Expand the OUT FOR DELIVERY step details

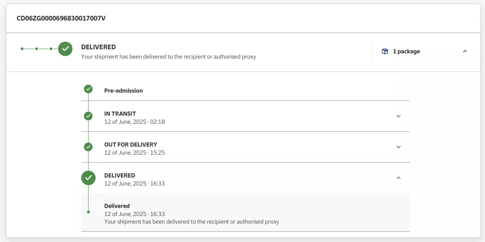click(x=399, y=147)
